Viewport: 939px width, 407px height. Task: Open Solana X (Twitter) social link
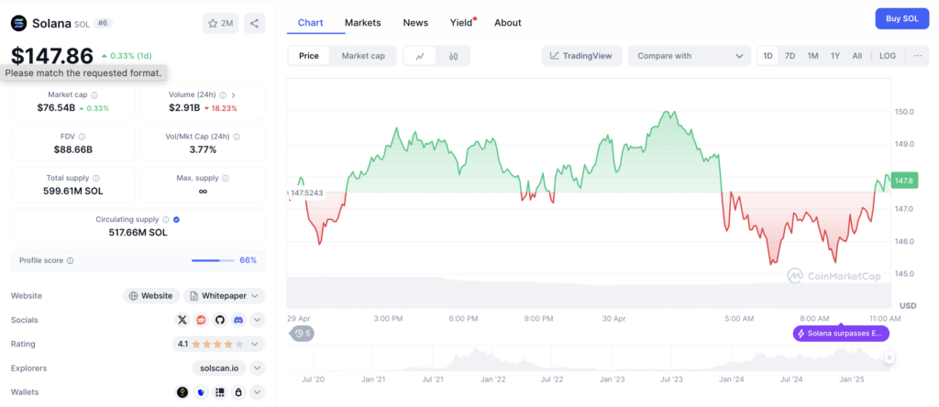coord(182,320)
